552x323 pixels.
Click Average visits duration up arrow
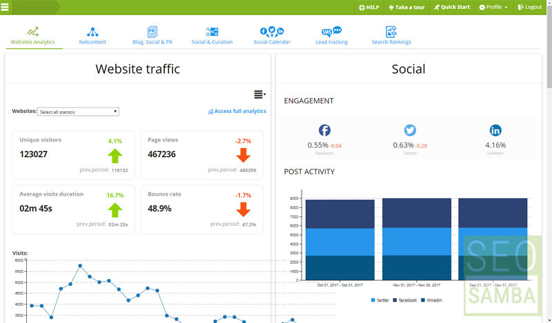(x=115, y=210)
